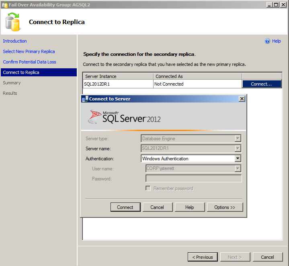The height and width of the screenshot is (266, 289).
Task: Close the Connect to Server dialog
Action: [242, 99]
